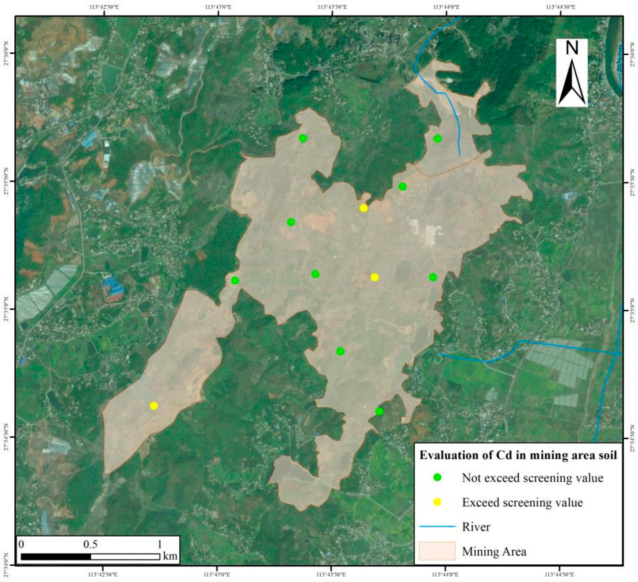
Task: Click the yellow point in southwest mining strip
Action: click(x=154, y=406)
